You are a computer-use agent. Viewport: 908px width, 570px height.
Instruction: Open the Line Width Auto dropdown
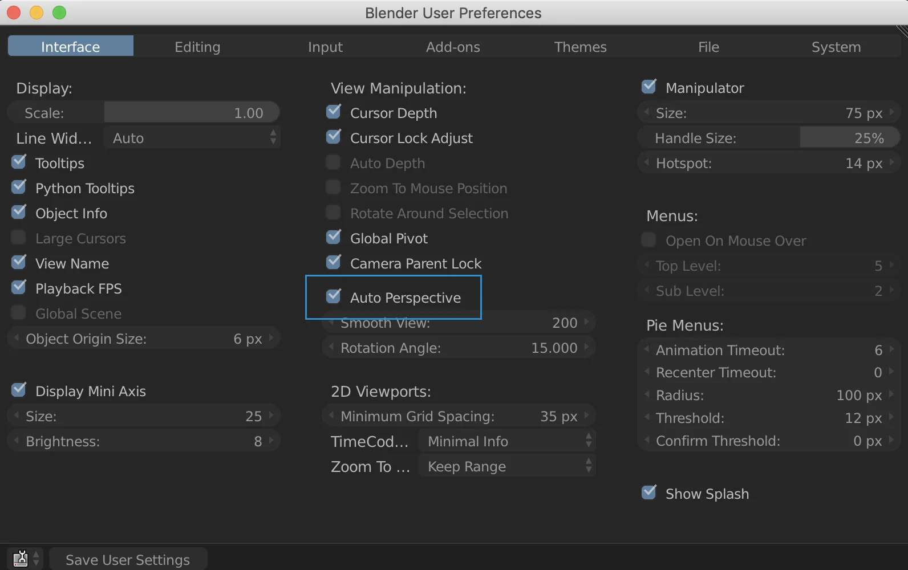point(192,137)
